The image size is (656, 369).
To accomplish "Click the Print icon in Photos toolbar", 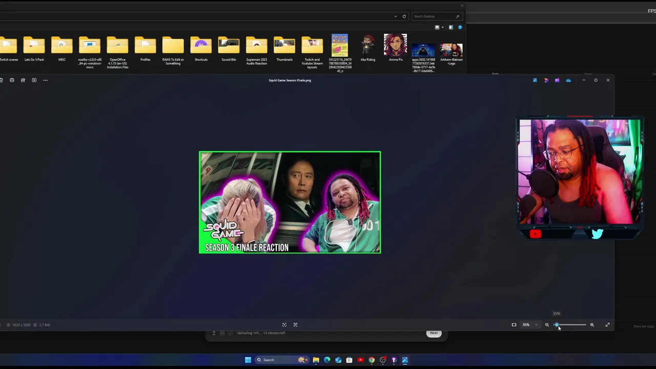I will tap(12, 80).
